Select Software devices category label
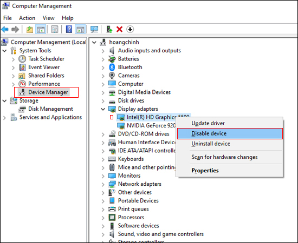Viewport: 298px width, 243px height. [138, 226]
